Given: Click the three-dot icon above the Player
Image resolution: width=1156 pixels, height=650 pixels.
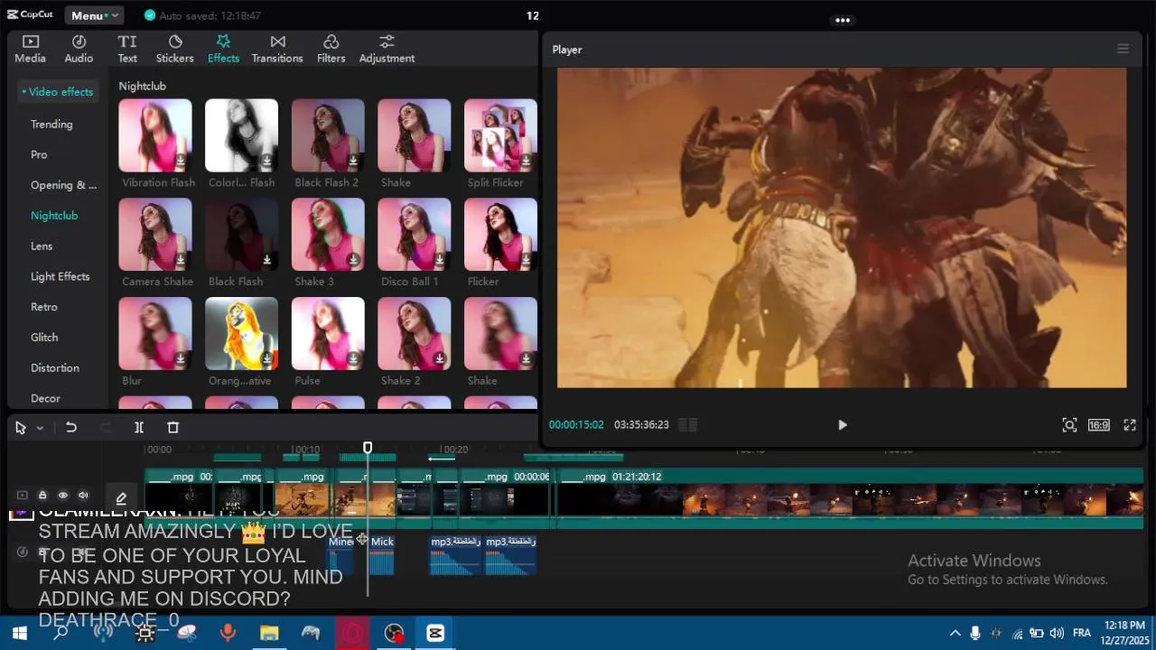Looking at the screenshot, I should [843, 20].
